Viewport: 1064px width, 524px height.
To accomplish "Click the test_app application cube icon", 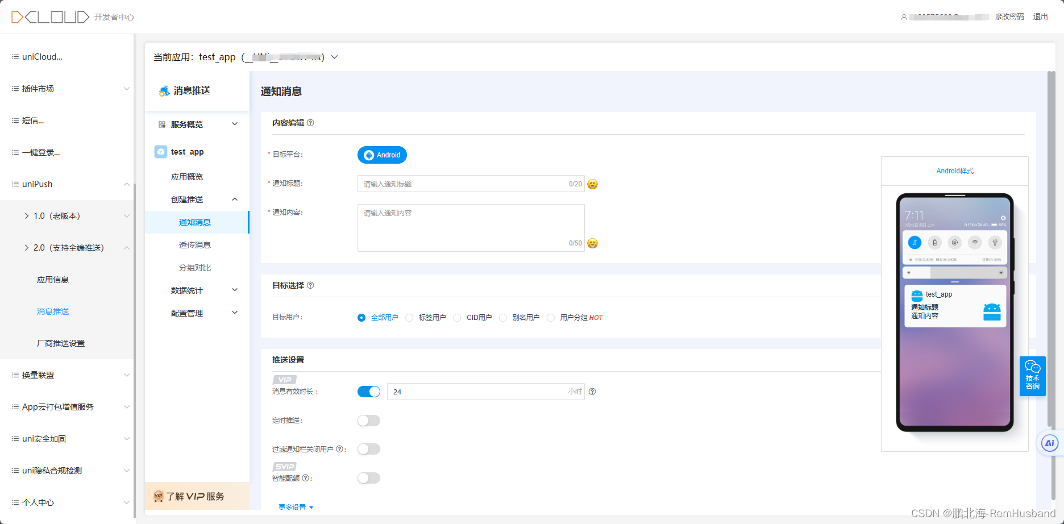I will [x=160, y=151].
